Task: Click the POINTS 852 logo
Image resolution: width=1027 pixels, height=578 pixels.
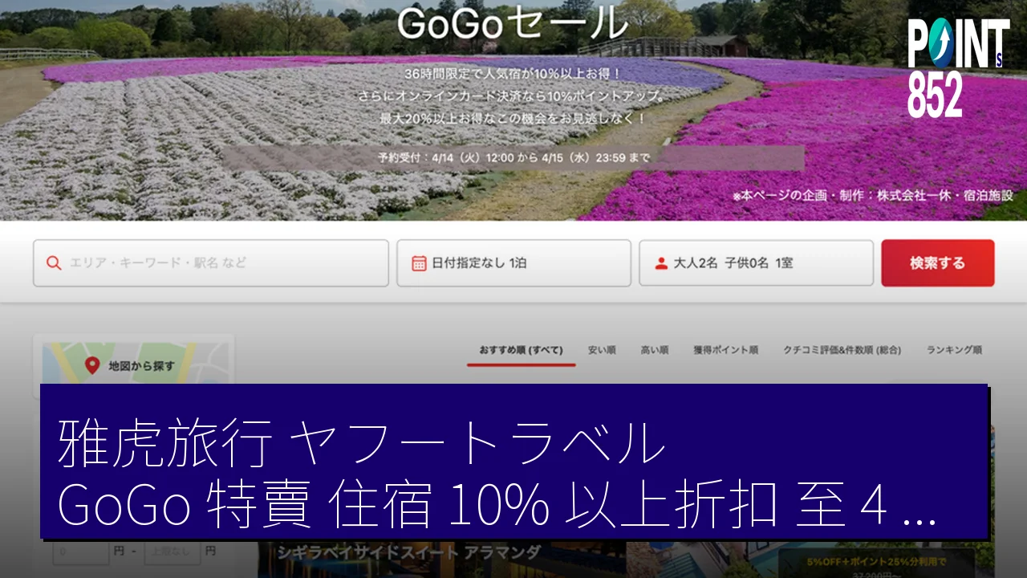Action: tap(957, 68)
